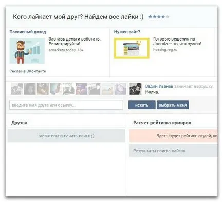Viewport: 223px width, 202px height.
Task: Open the 'Пассивный доход' ad heading
Action: pos(28,32)
